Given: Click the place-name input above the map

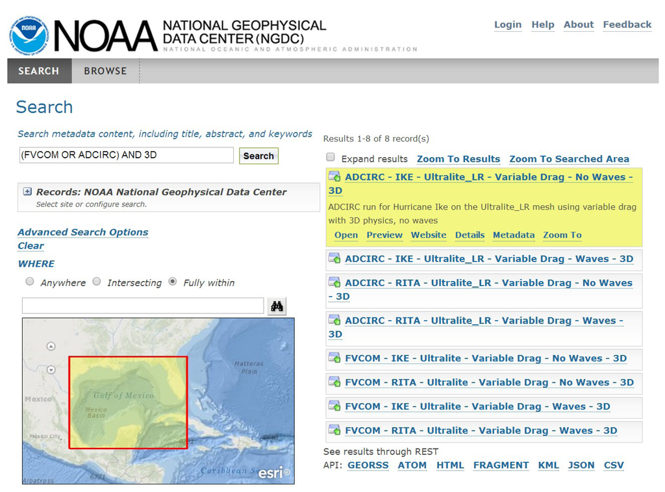Looking at the screenshot, I should (x=143, y=306).
